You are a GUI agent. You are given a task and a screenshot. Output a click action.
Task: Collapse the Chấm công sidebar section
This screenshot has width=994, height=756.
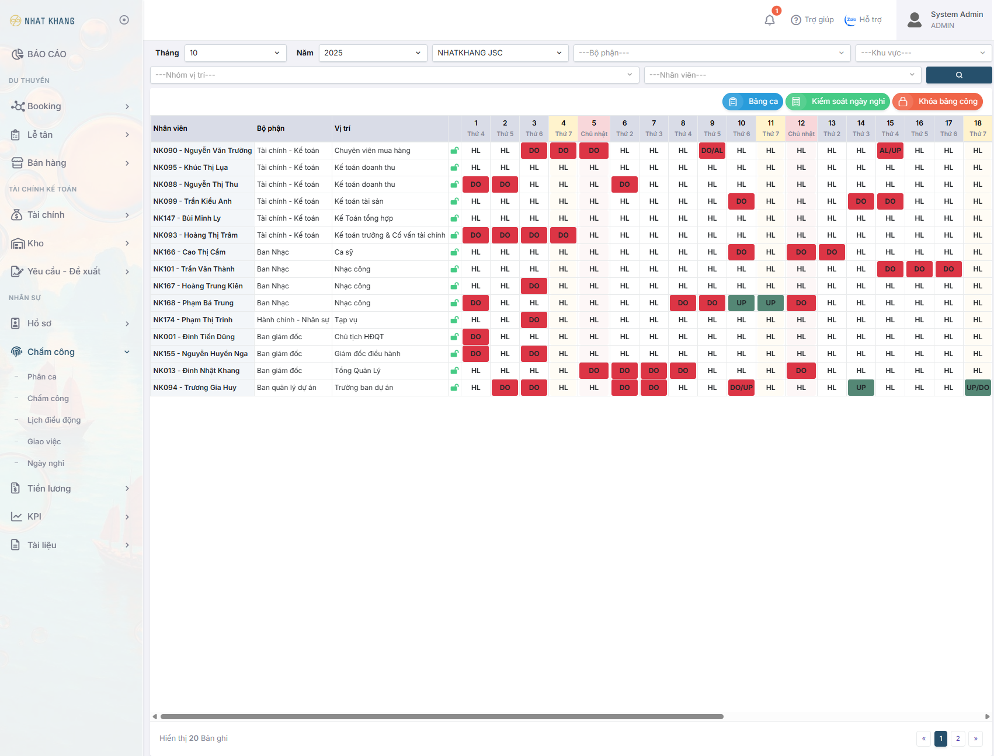pyautogui.click(x=127, y=352)
